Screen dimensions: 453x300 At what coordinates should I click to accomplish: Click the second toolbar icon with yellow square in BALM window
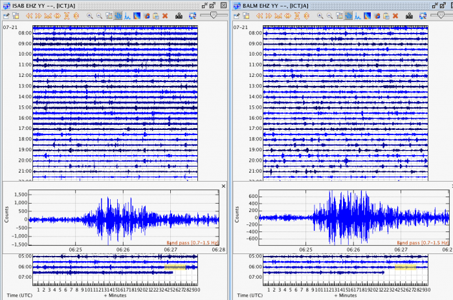point(246,16)
